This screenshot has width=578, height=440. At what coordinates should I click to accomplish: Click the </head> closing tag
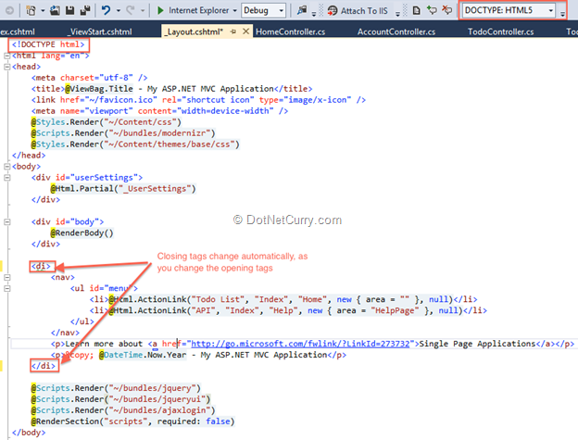coord(29,155)
